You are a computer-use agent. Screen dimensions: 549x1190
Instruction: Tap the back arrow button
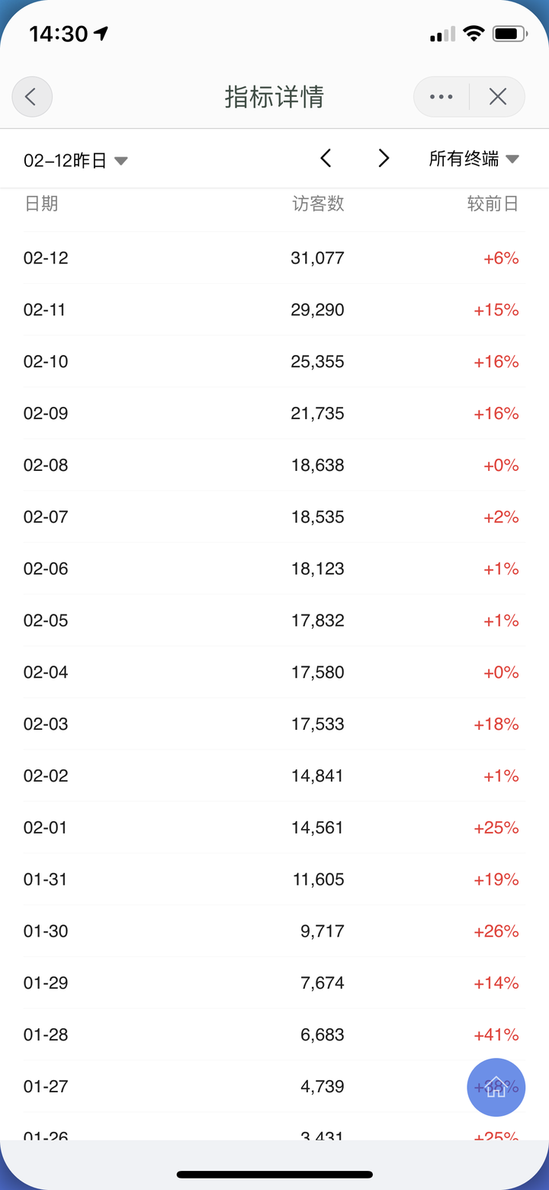[x=32, y=97]
